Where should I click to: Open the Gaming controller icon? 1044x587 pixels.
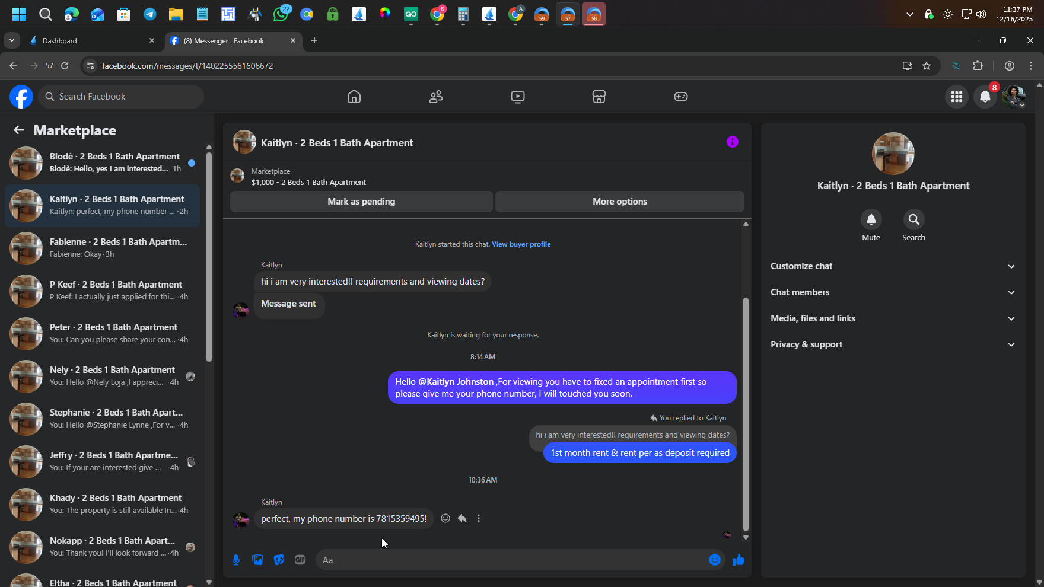point(681,97)
